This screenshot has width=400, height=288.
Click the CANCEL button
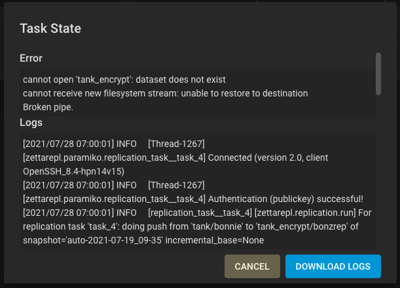coord(252,266)
